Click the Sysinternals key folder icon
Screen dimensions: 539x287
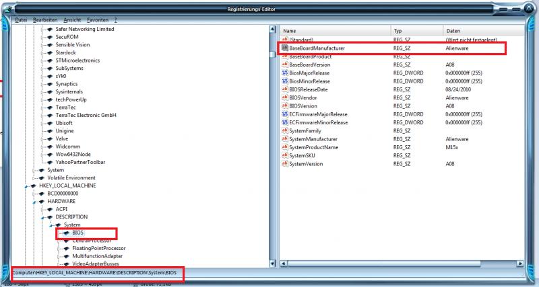coord(50,92)
